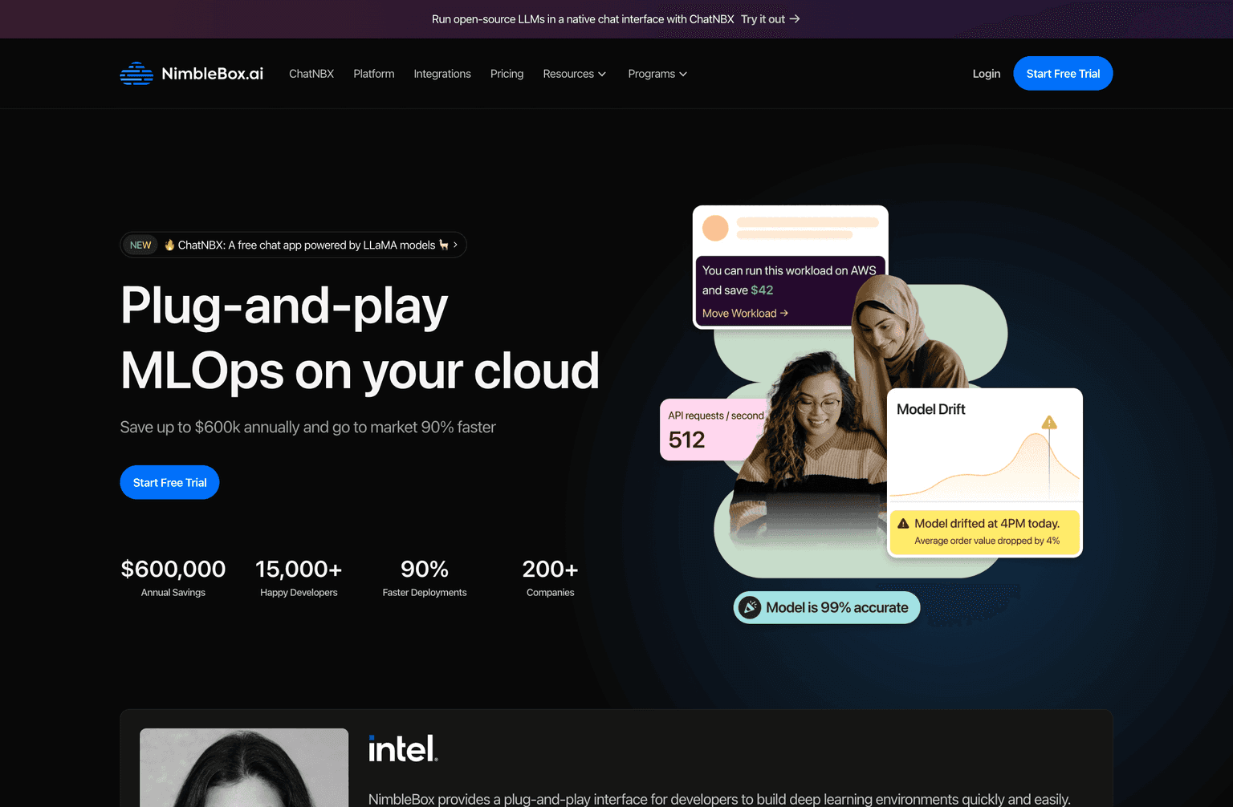Click the warning triangle on the Model Drift chart
The image size is (1233, 807).
[1049, 422]
